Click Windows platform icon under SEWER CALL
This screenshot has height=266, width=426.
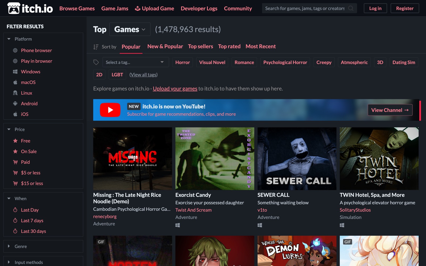click(x=260, y=225)
